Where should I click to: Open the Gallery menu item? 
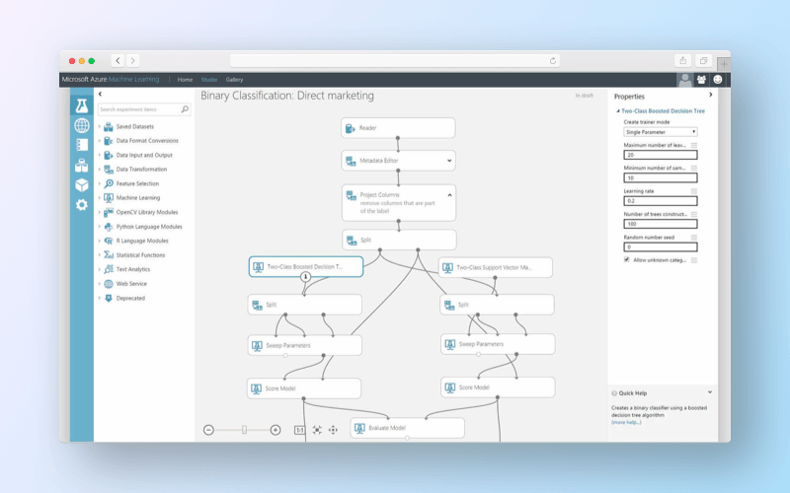[x=234, y=80]
